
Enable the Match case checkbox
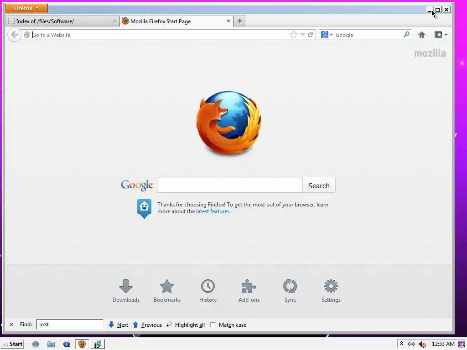[213, 324]
